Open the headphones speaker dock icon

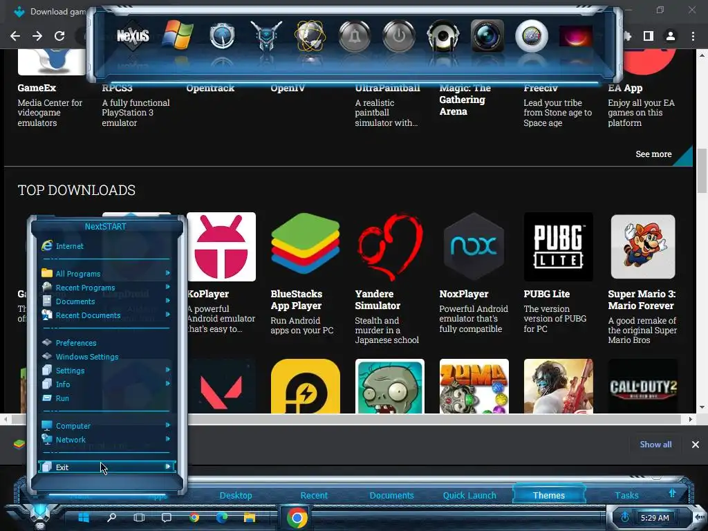coord(443,36)
